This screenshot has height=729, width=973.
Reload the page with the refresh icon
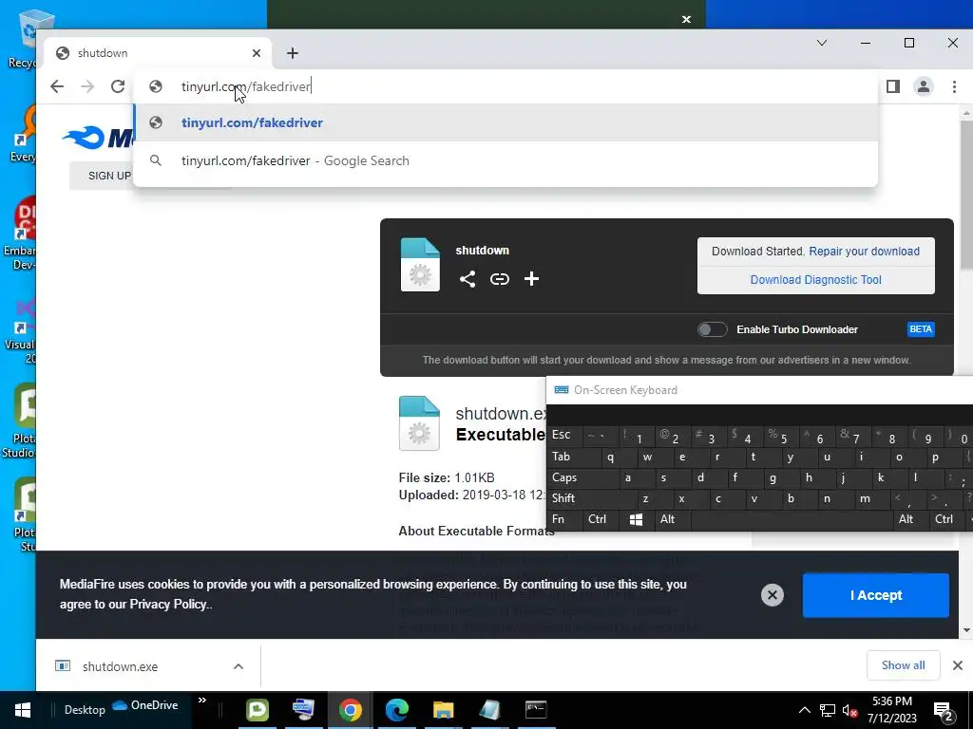pyautogui.click(x=118, y=86)
